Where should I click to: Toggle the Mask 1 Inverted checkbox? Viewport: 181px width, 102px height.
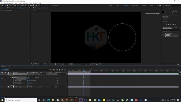tap(34, 77)
